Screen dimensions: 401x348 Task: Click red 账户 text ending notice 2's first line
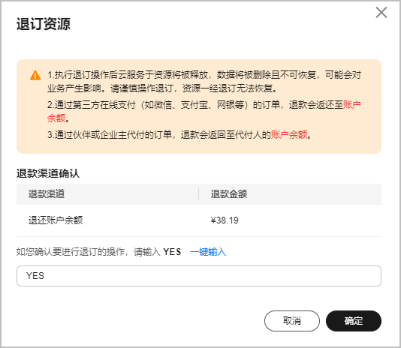point(351,104)
